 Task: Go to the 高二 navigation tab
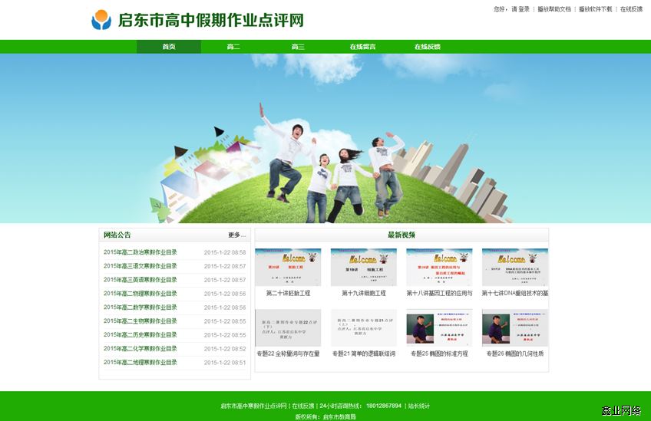[x=233, y=47]
